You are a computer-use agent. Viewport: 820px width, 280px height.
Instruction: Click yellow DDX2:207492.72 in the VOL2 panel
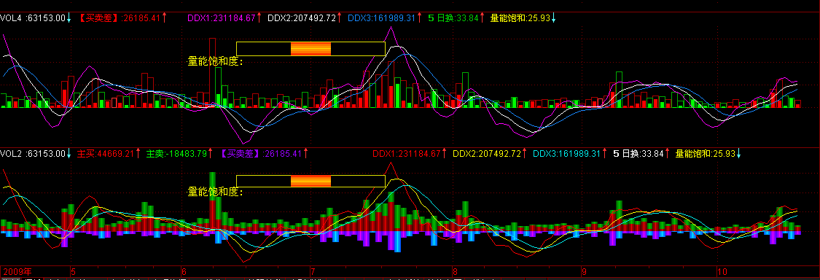487,154
